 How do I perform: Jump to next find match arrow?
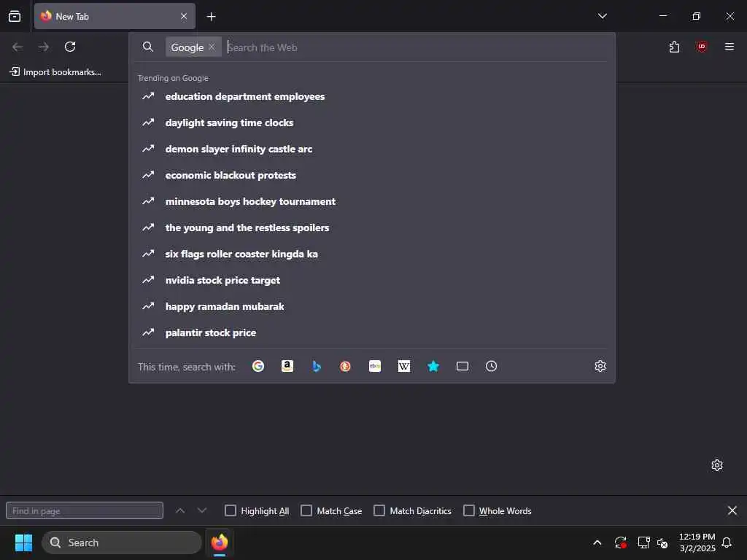[202, 510]
